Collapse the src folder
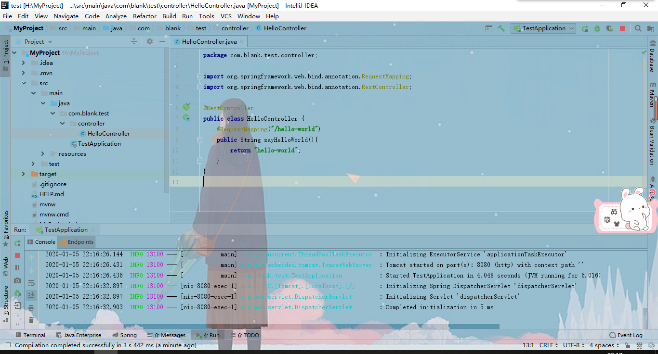 [24, 83]
